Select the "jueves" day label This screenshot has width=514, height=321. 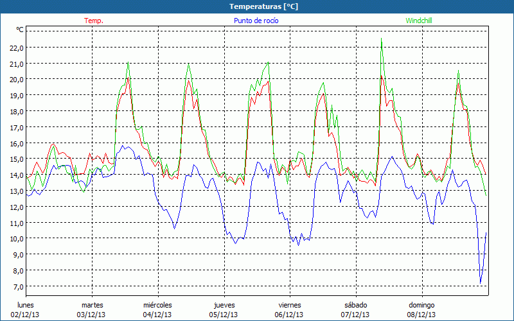click(x=224, y=305)
